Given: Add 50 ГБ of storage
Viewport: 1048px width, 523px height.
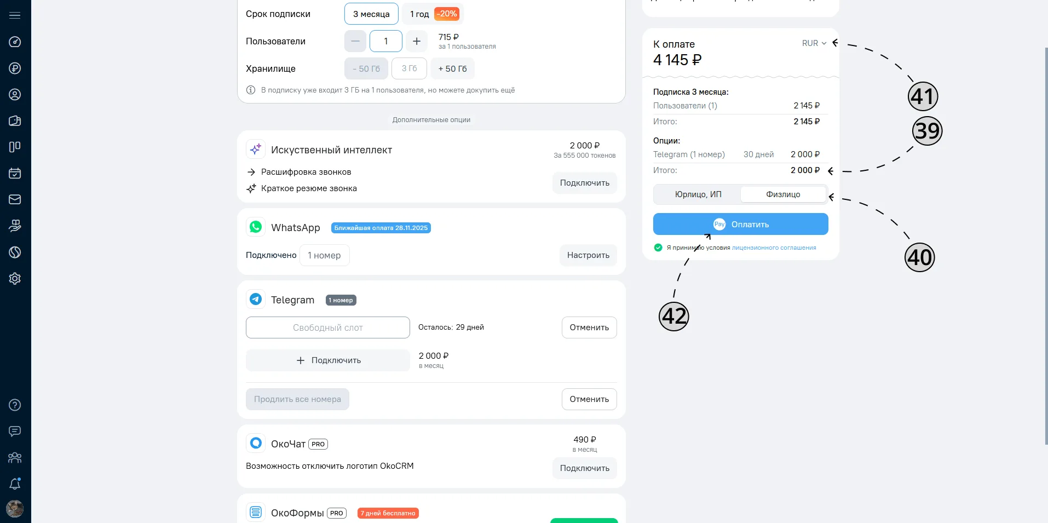Looking at the screenshot, I should (x=453, y=68).
